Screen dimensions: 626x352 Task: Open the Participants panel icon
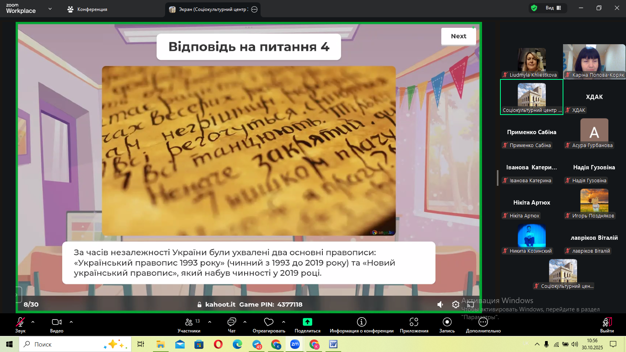point(189,322)
